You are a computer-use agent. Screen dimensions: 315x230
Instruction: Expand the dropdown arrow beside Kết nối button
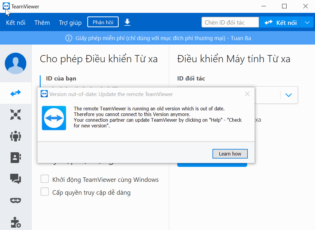[x=307, y=22]
